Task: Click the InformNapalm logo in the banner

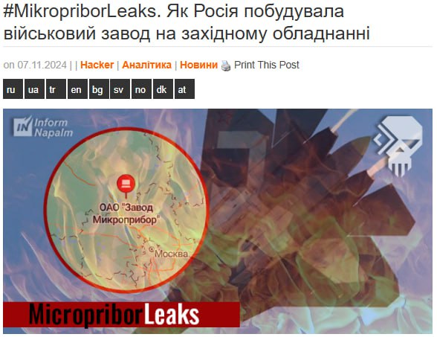Action: (43, 127)
